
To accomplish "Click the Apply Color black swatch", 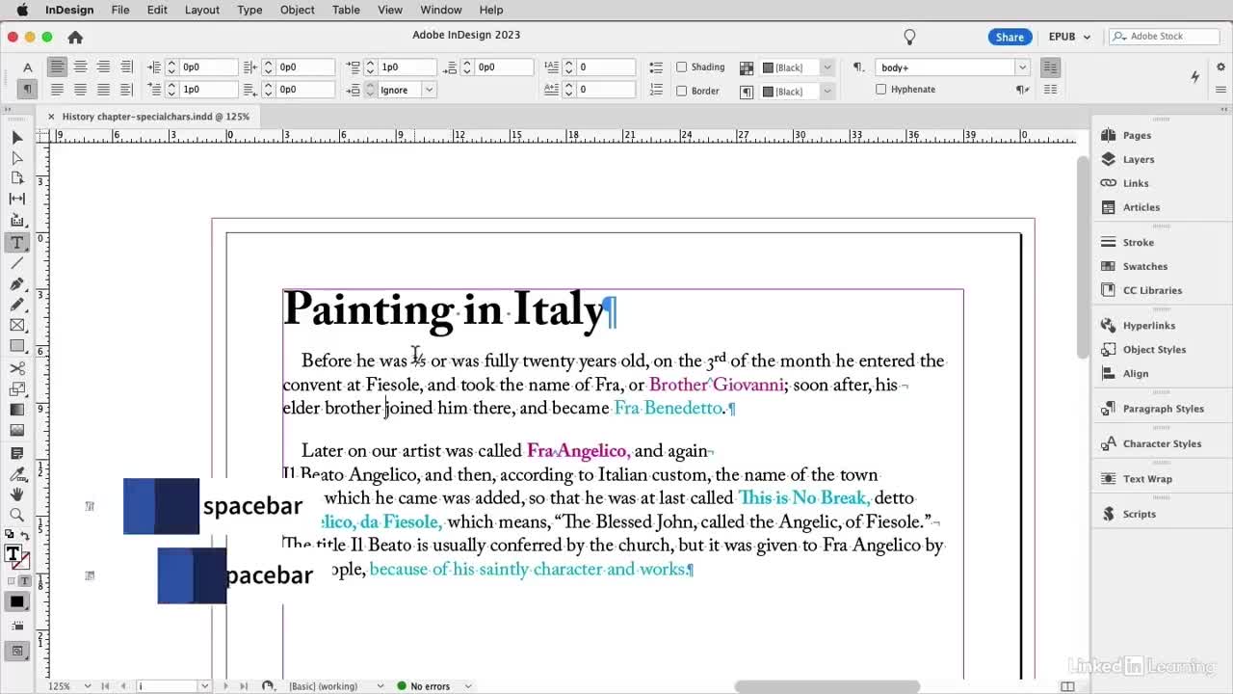I will tap(16, 601).
